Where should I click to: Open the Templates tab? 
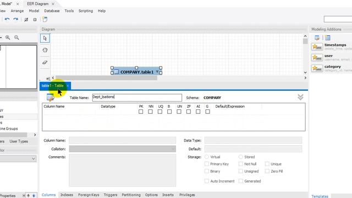[x=320, y=196]
